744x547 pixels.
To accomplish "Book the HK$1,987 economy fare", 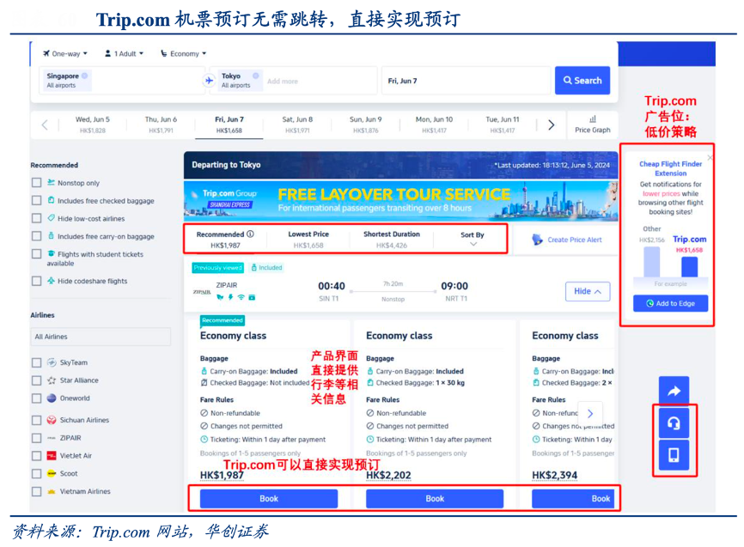I will pyautogui.click(x=269, y=498).
